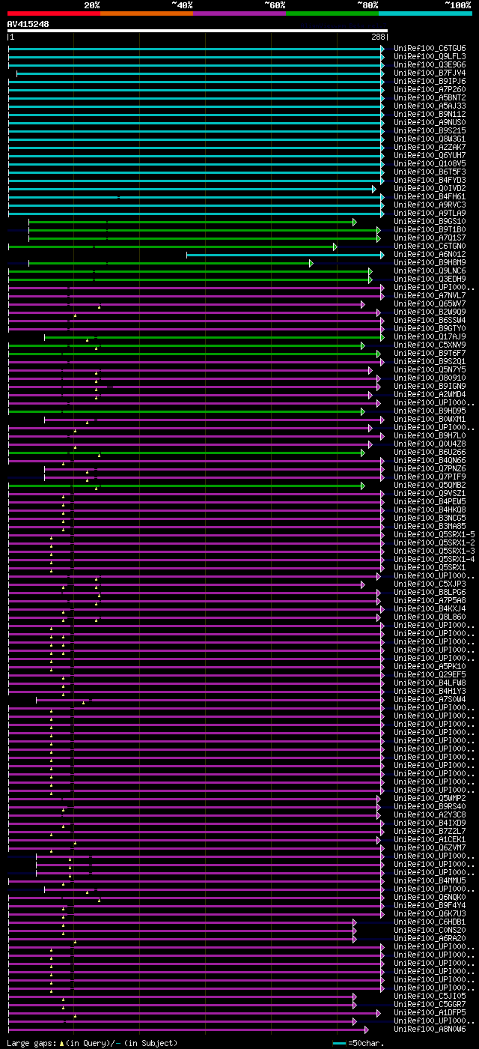
Task: Select label UniRef100_C5XJP3
Action: 430,584
